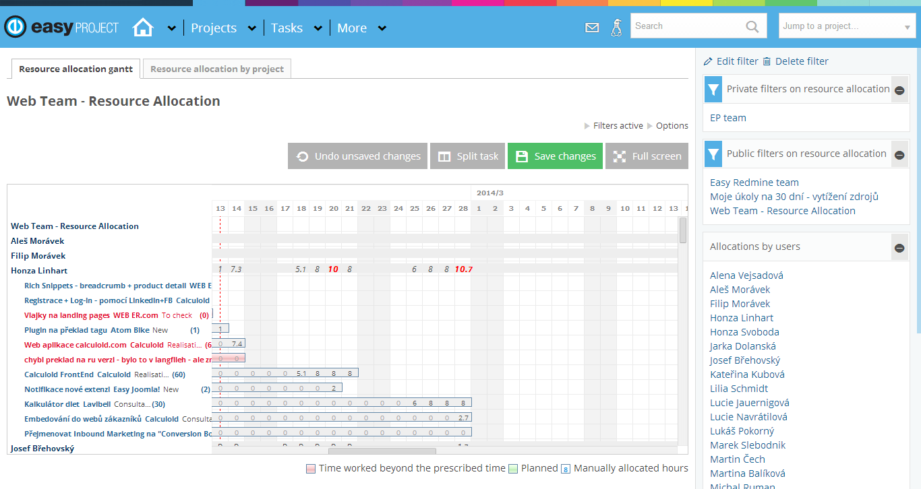Open task Kalkulátor diet
The height and width of the screenshot is (489, 921).
(52, 404)
